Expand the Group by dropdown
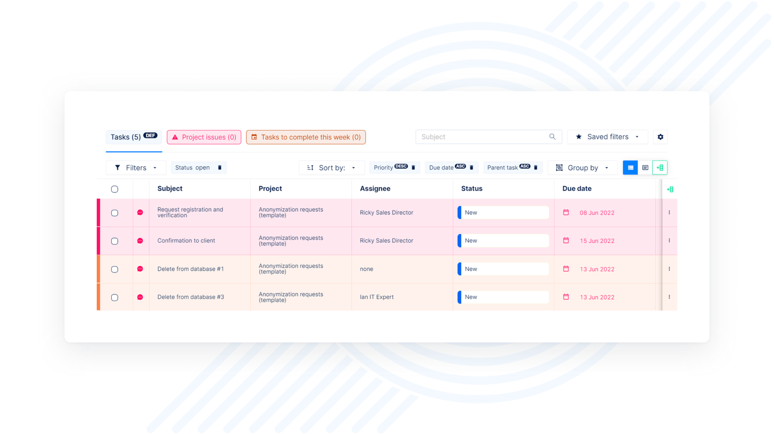This screenshot has height=434, width=774. pos(582,168)
